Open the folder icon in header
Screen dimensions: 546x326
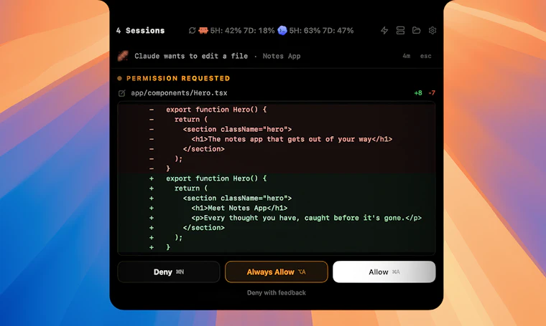(416, 31)
